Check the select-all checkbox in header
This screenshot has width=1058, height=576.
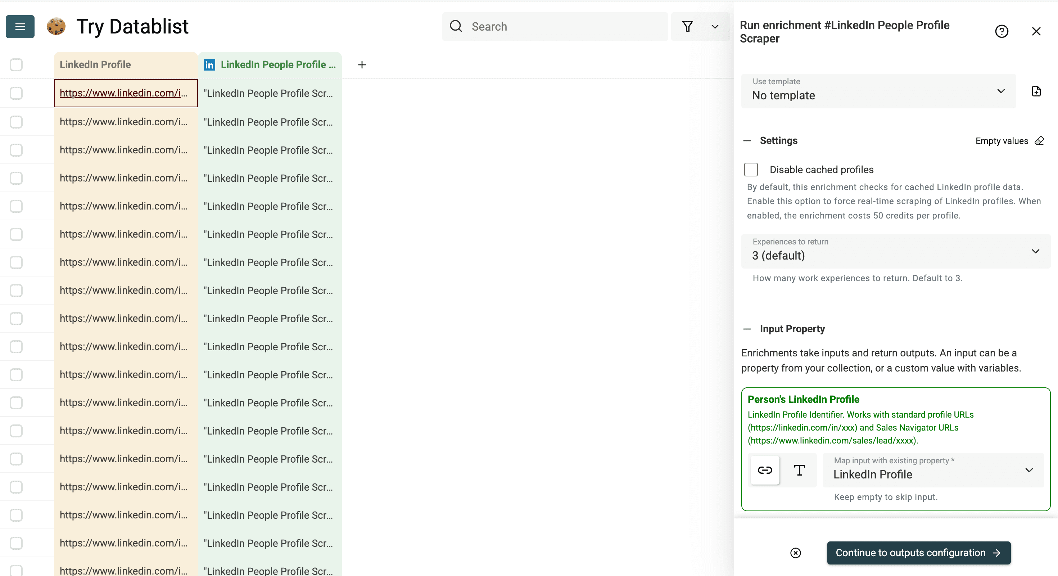(15, 64)
